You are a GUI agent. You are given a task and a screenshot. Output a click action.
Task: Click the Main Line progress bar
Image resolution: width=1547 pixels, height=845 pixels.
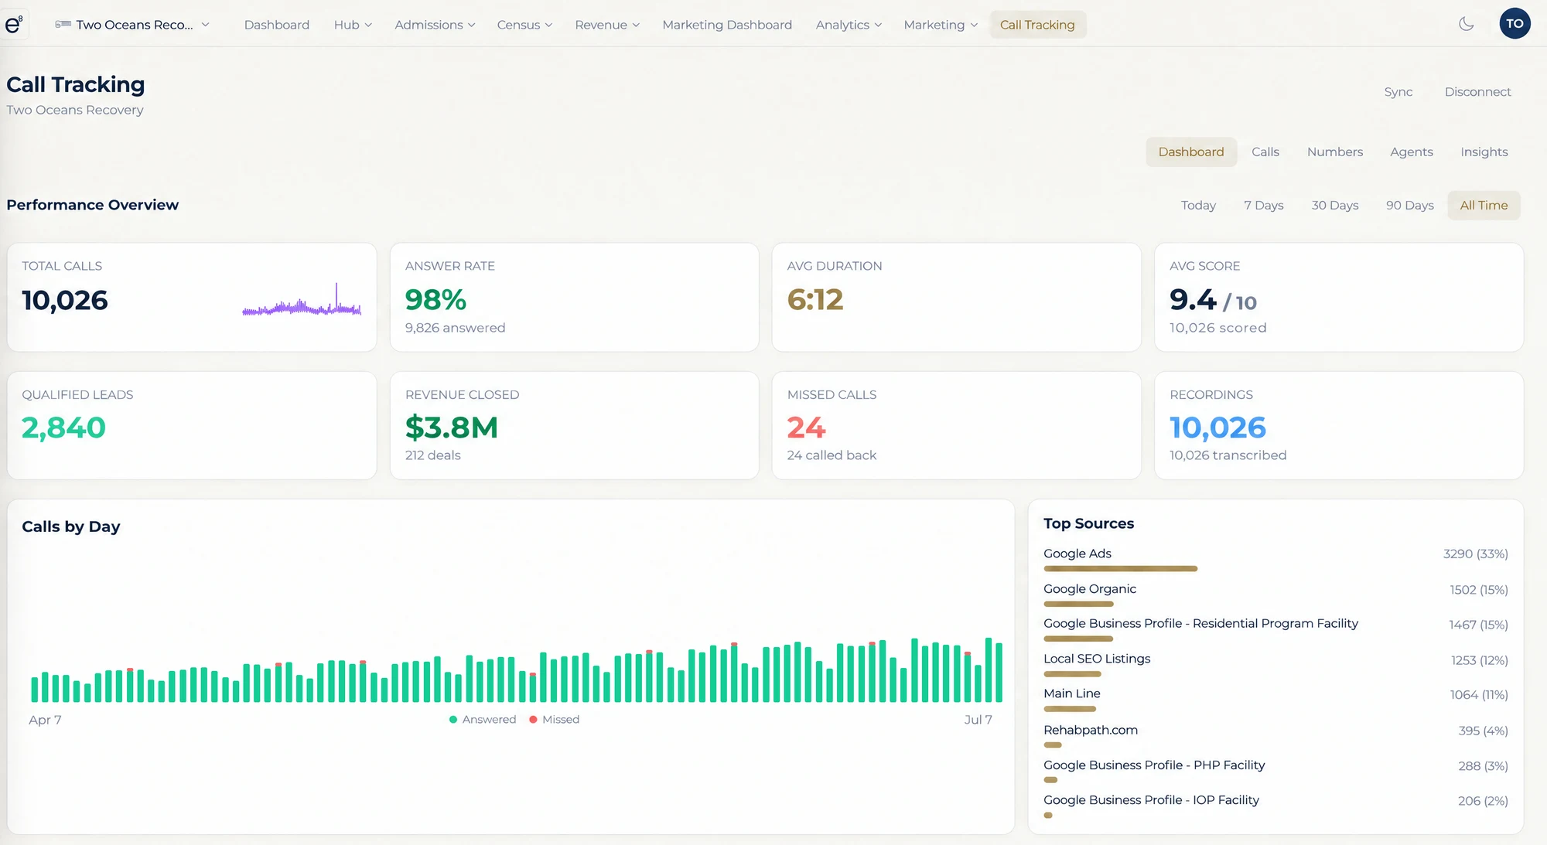1070,709
